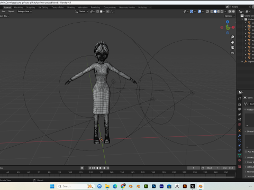This screenshot has height=190, width=254.
Task: Open the Object Constraints properties tab
Action: point(239,150)
